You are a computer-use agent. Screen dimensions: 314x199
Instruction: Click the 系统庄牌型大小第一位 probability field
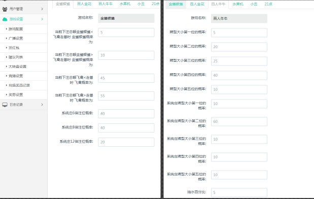pos(239,104)
